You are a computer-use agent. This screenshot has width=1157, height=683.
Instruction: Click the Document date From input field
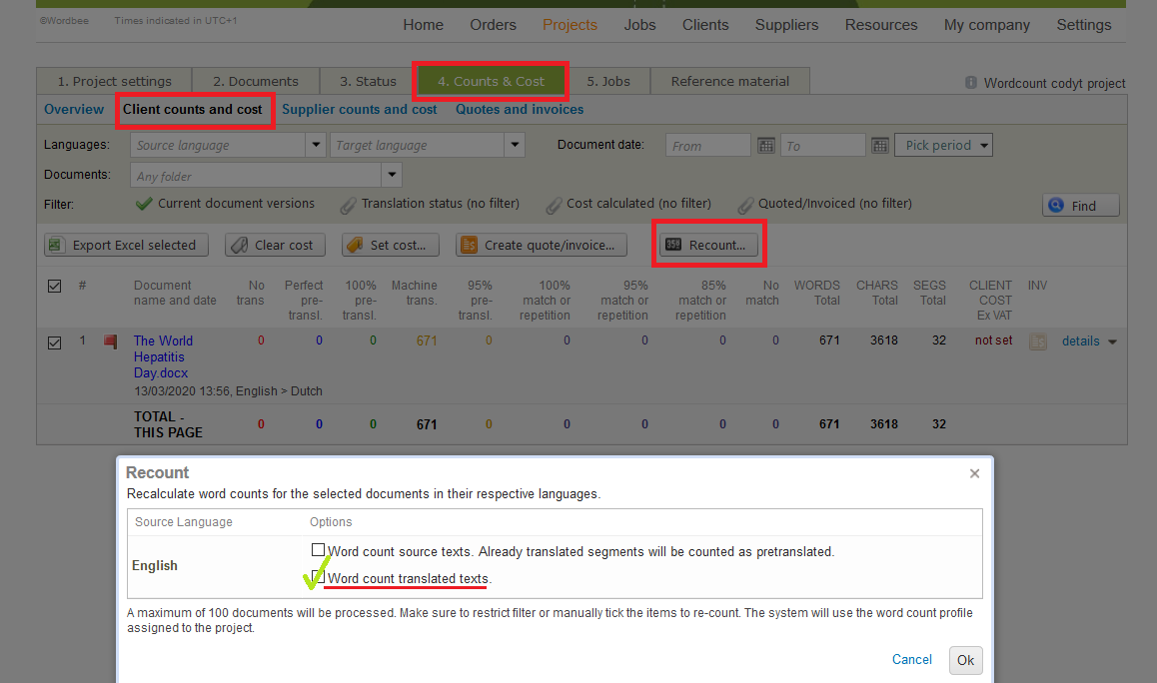tap(707, 146)
